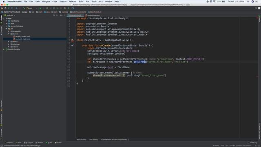Click the Save All toolbar icon
The width and height of the screenshot is (261, 147).
pyautogui.click(x=5, y=8)
